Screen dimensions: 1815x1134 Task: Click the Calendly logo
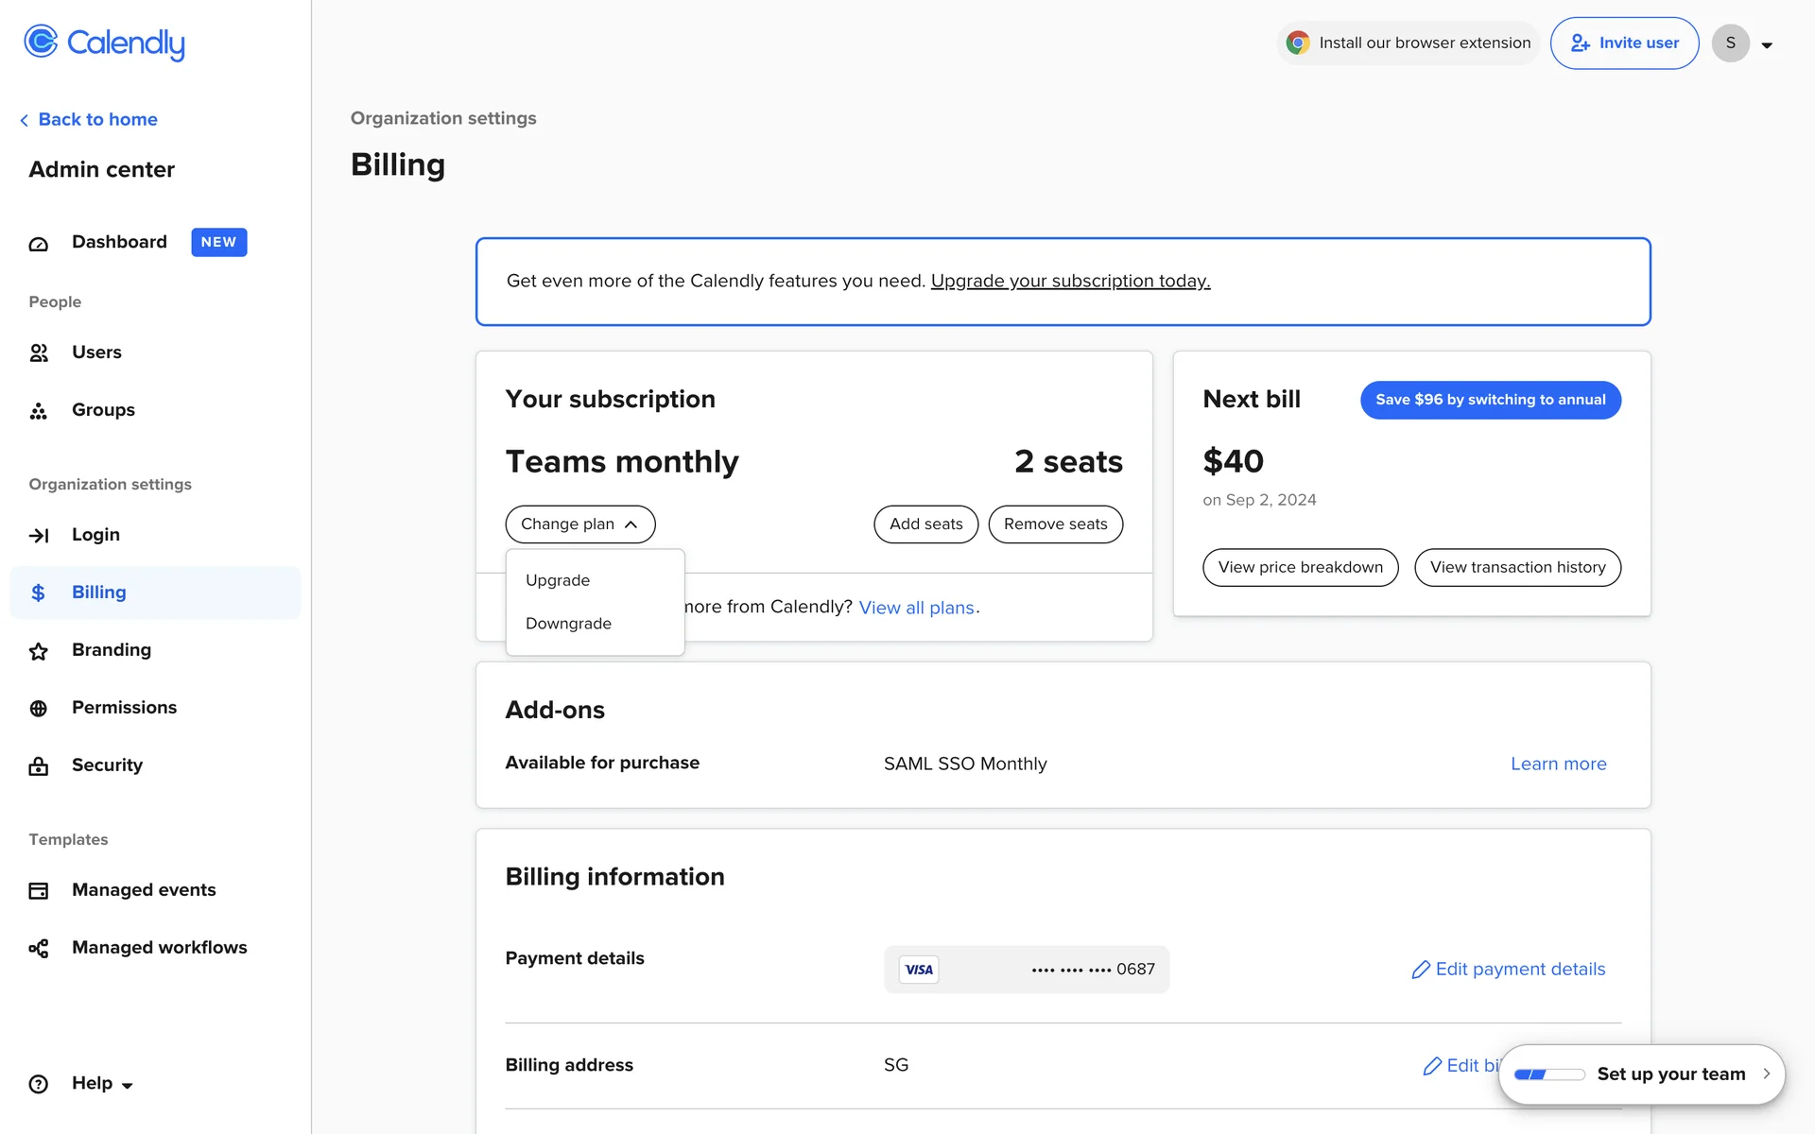click(x=104, y=43)
